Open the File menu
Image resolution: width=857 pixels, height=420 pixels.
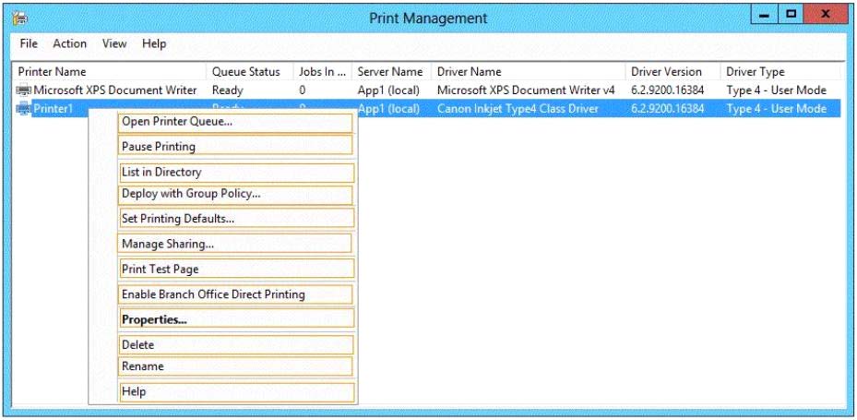coord(29,43)
